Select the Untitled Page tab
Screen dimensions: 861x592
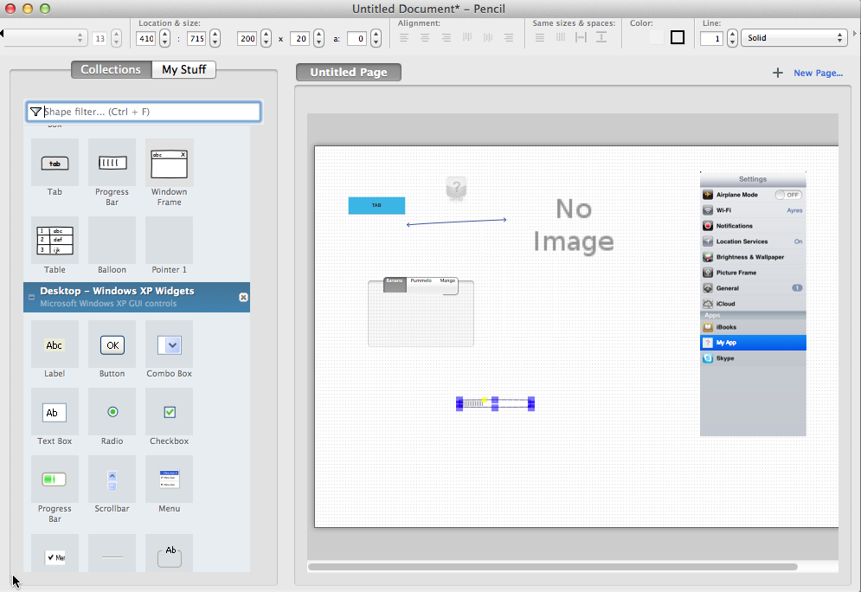(349, 73)
